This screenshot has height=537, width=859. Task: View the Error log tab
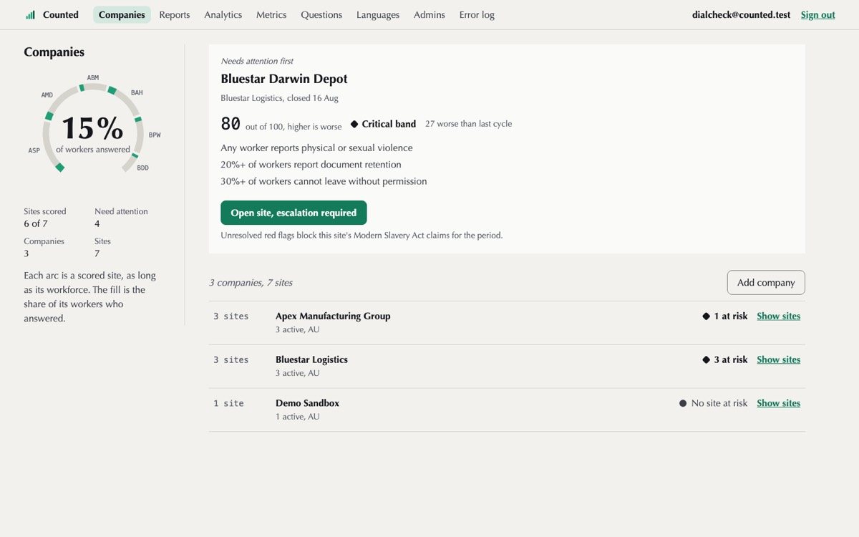coord(477,14)
